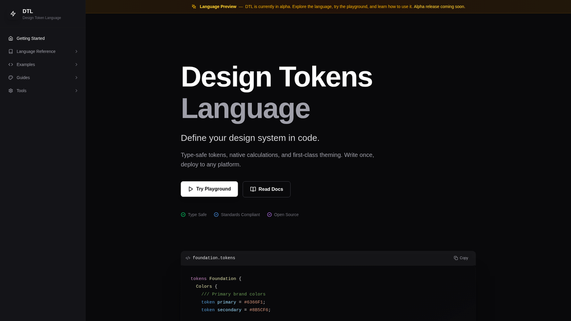This screenshot has height=321, width=571.
Task: Click the book icon beside Language Reference
Action: coord(10,51)
